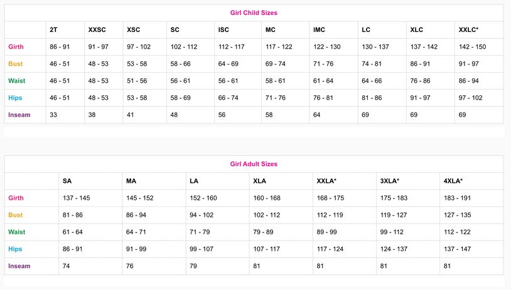Select the 2T column header

[53, 29]
